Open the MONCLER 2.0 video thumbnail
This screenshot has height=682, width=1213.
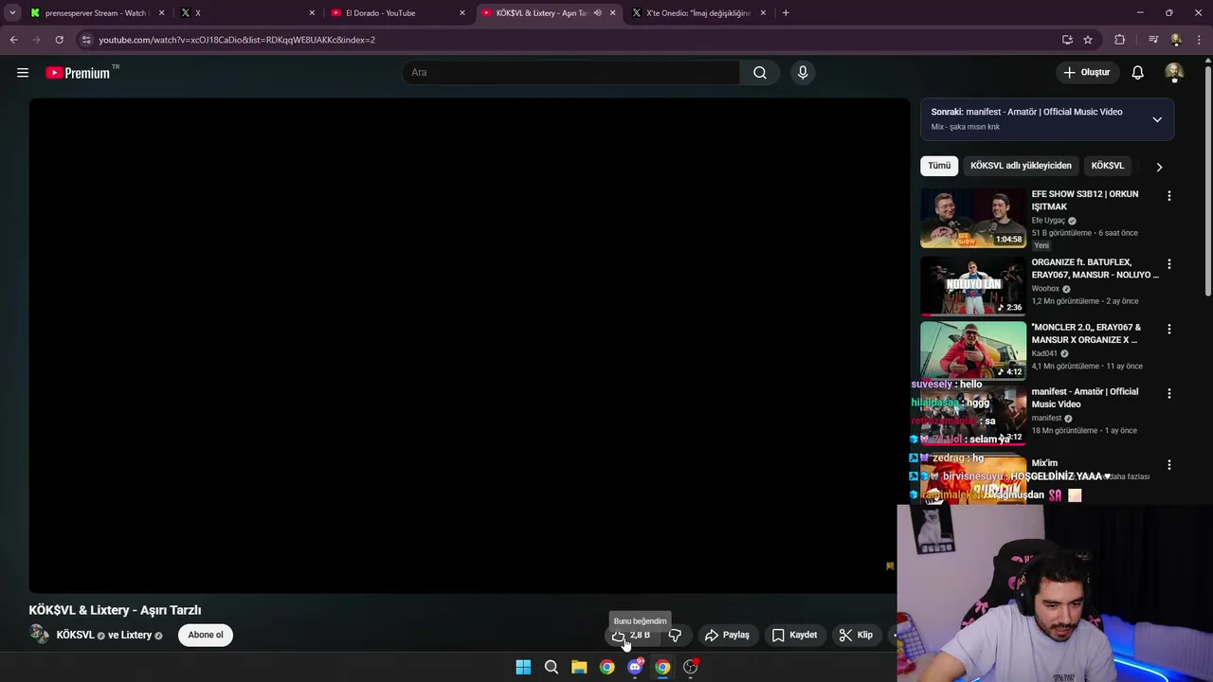[973, 350]
